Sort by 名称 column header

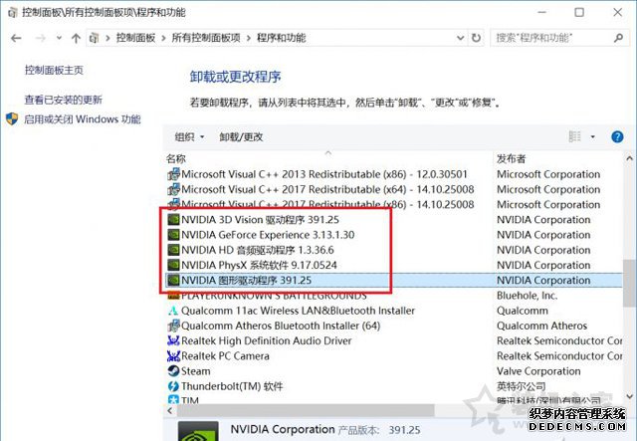pyautogui.click(x=175, y=159)
